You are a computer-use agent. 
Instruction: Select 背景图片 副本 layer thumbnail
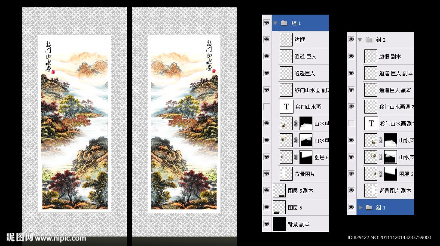371,191
